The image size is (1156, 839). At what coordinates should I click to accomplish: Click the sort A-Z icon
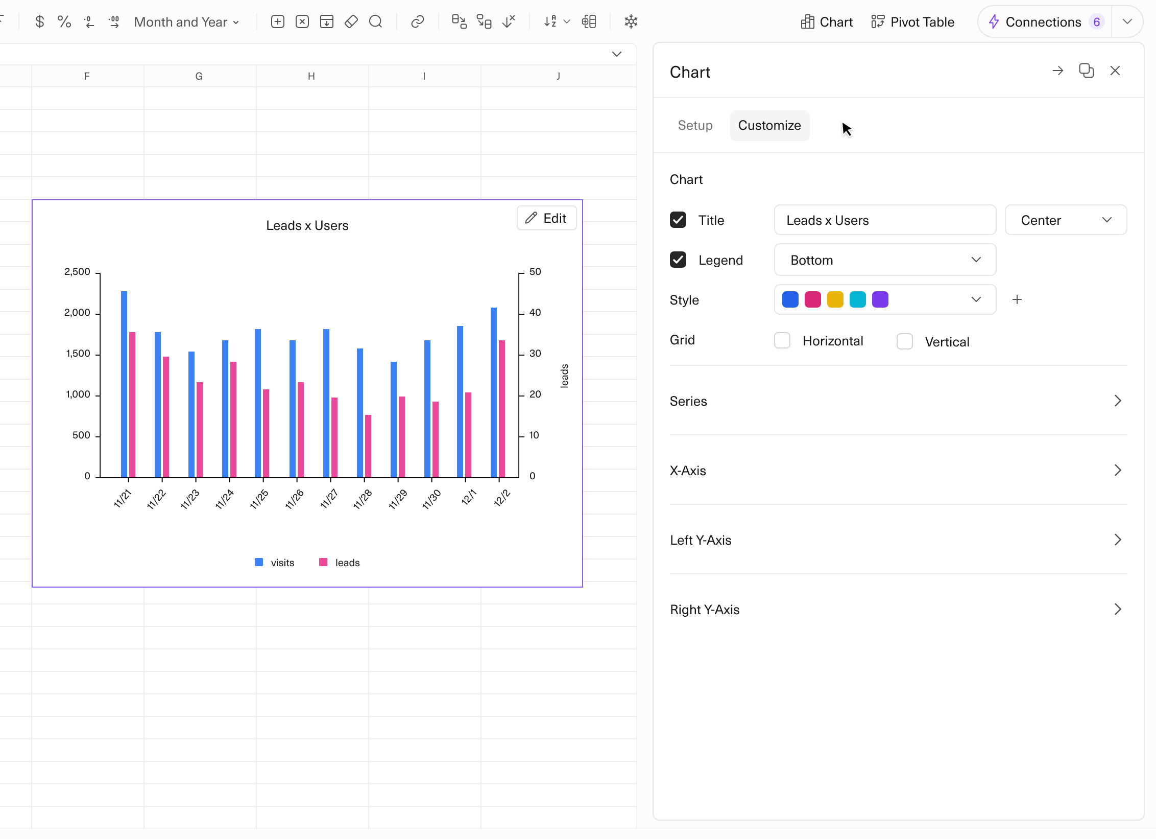pyautogui.click(x=550, y=22)
